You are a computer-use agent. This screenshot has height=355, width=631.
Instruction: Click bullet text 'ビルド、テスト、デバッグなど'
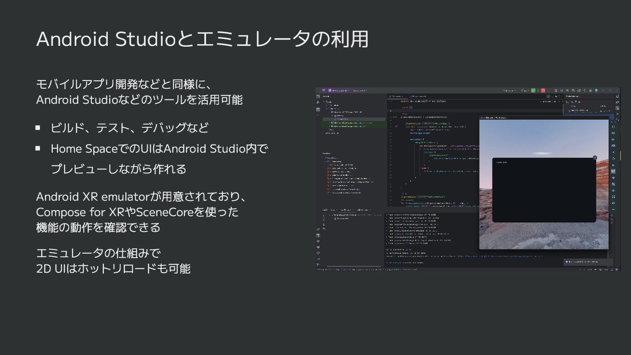130,128
